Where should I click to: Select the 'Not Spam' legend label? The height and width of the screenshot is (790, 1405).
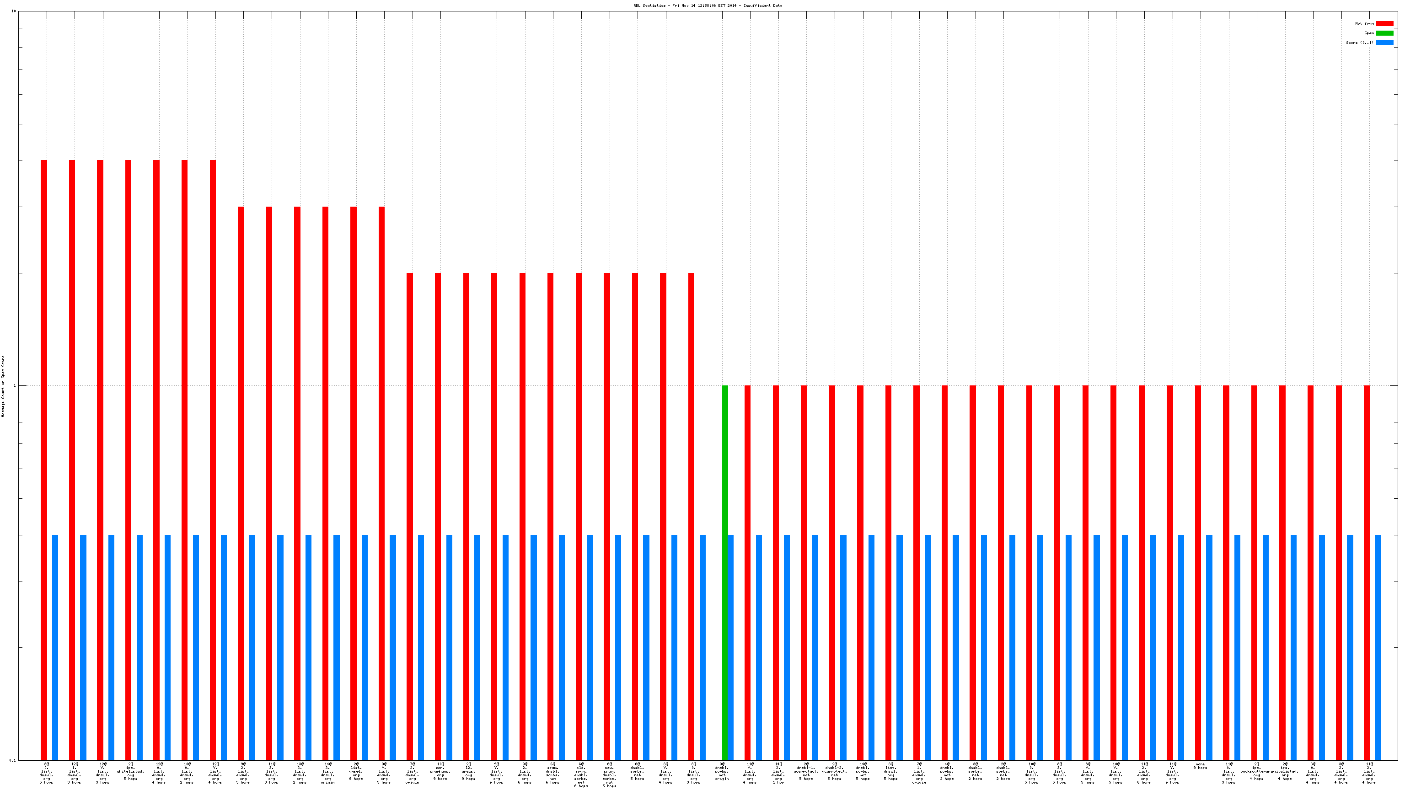click(x=1364, y=23)
